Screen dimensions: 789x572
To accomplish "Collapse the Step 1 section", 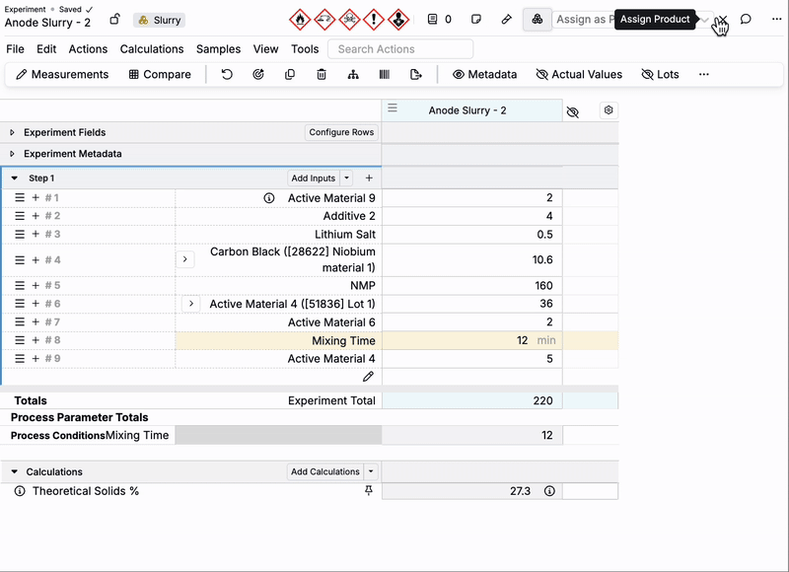I will click(x=15, y=179).
